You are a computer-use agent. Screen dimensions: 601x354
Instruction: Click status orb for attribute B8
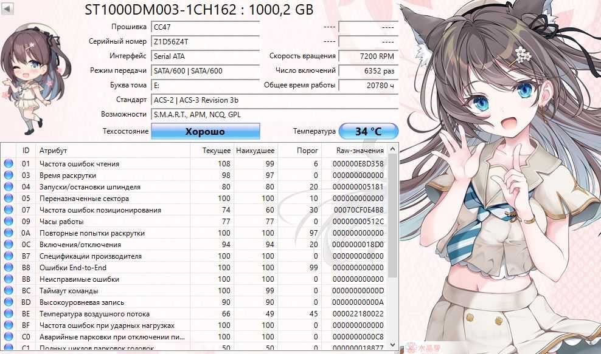tap(9, 267)
